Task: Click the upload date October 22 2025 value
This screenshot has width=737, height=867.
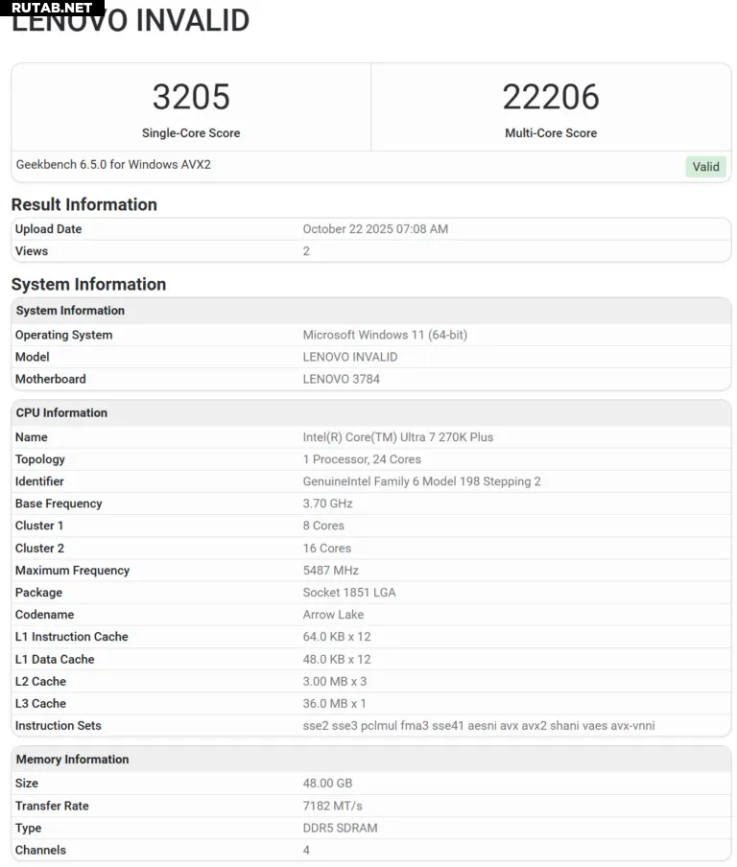Action: (x=375, y=229)
